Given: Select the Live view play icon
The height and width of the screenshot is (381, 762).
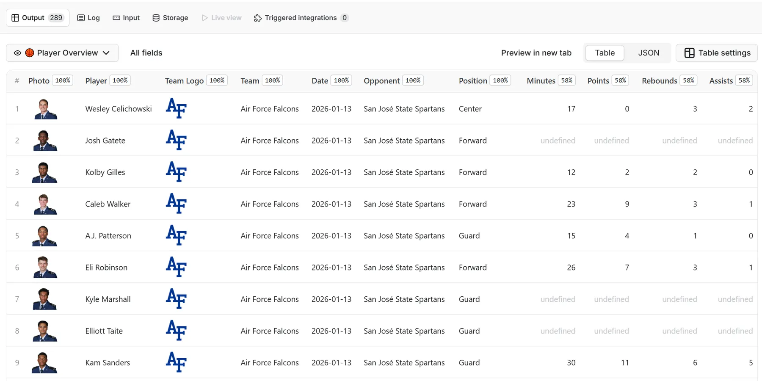Looking at the screenshot, I should [205, 18].
